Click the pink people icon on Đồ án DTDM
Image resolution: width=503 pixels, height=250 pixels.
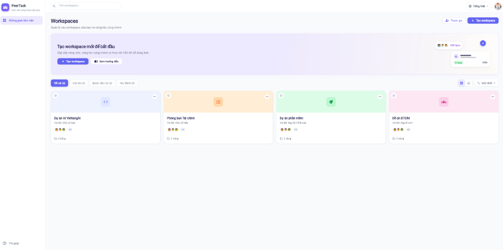pyautogui.click(x=444, y=102)
